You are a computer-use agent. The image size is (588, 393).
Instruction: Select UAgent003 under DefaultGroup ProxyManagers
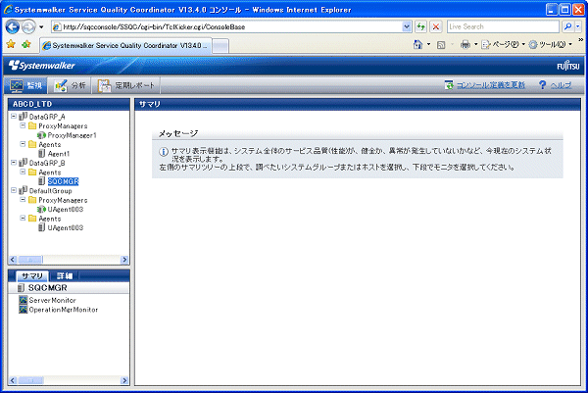pyautogui.click(x=66, y=210)
